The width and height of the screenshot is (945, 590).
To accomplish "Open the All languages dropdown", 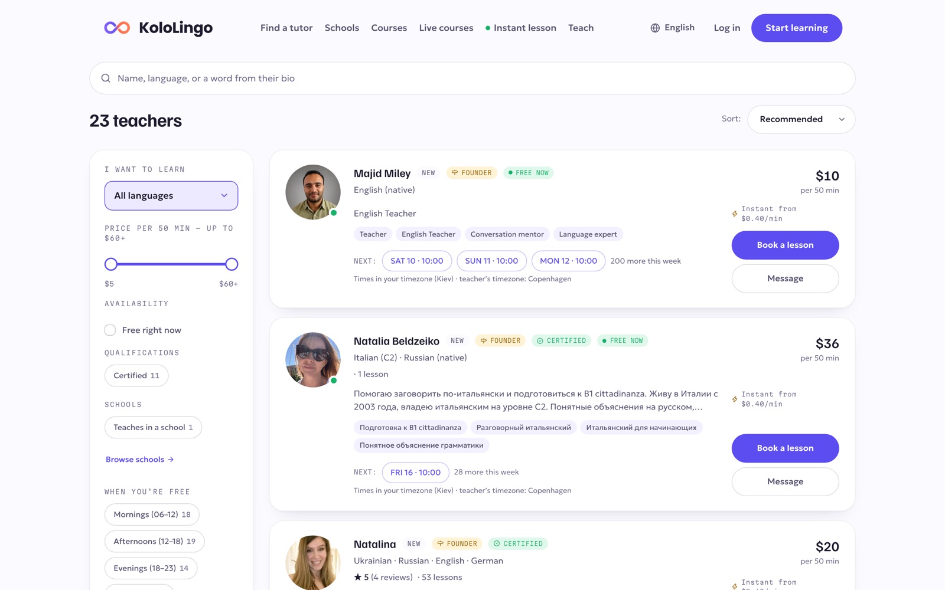I will 171,195.
